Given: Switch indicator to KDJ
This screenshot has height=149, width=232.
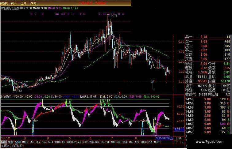Looking at the screenshot, I should pyautogui.click(x=119, y=142).
